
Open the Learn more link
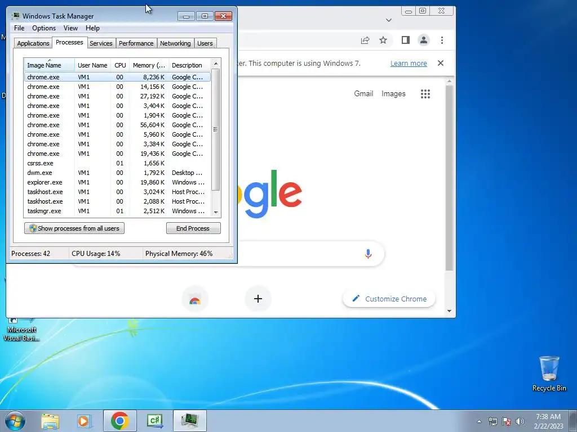pos(409,63)
